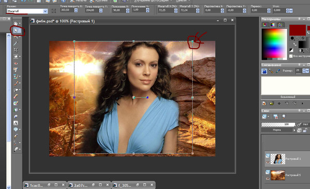
Task: Click the Pivot point Y input field
Action: coord(92,10)
